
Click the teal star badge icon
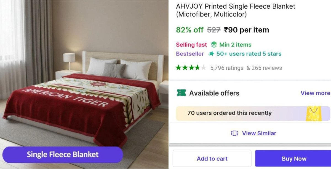click(211, 54)
